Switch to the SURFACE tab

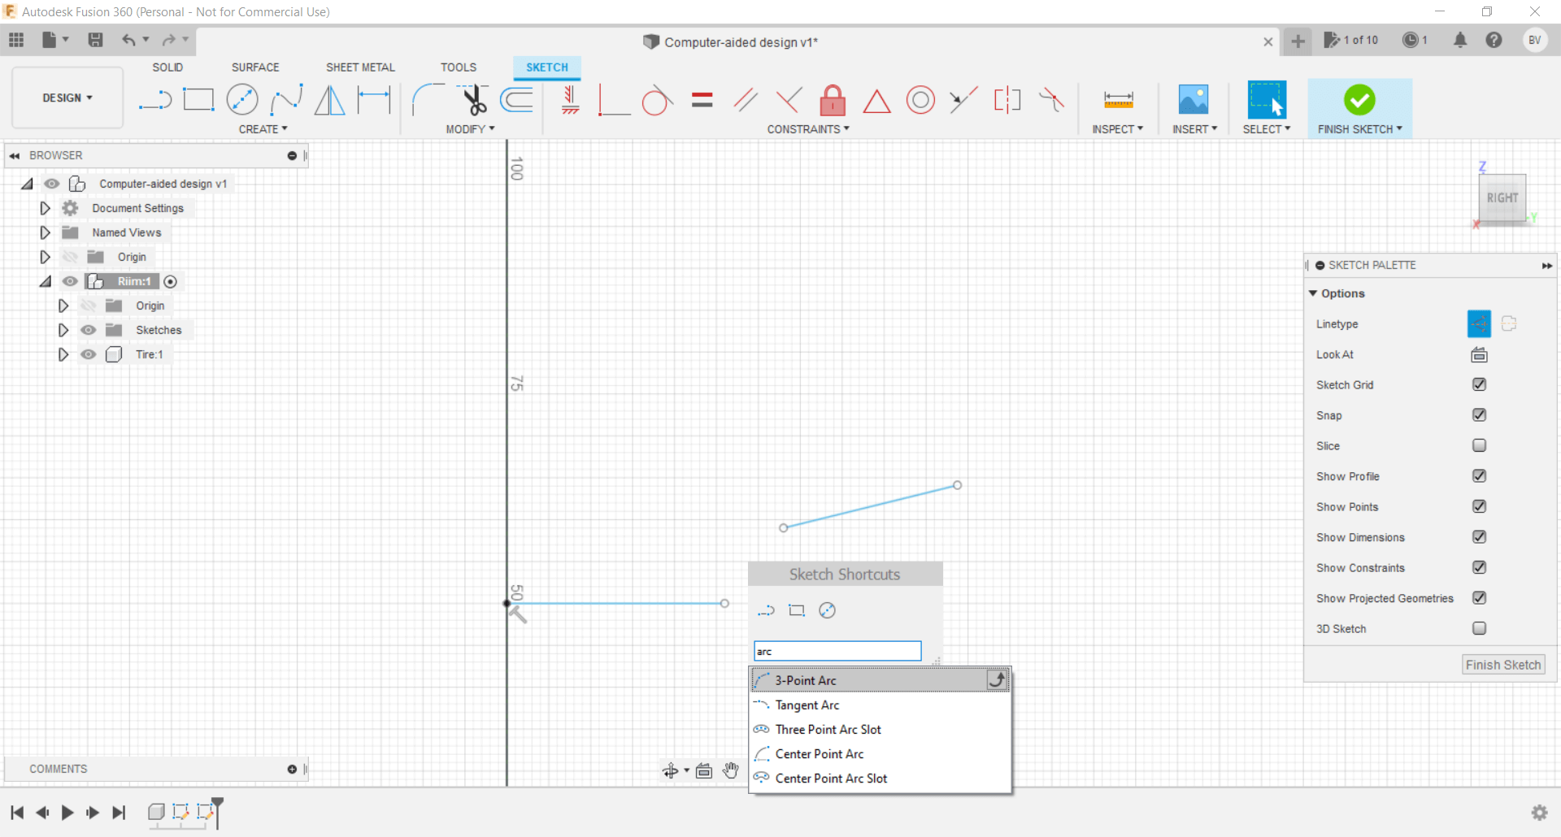pyautogui.click(x=255, y=67)
